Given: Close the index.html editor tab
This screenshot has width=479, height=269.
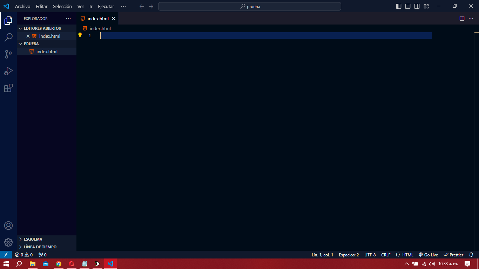Looking at the screenshot, I should [x=114, y=19].
